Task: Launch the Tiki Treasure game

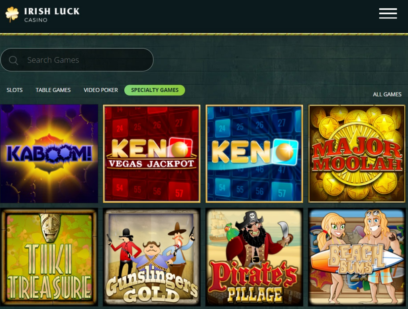Action: click(x=49, y=257)
